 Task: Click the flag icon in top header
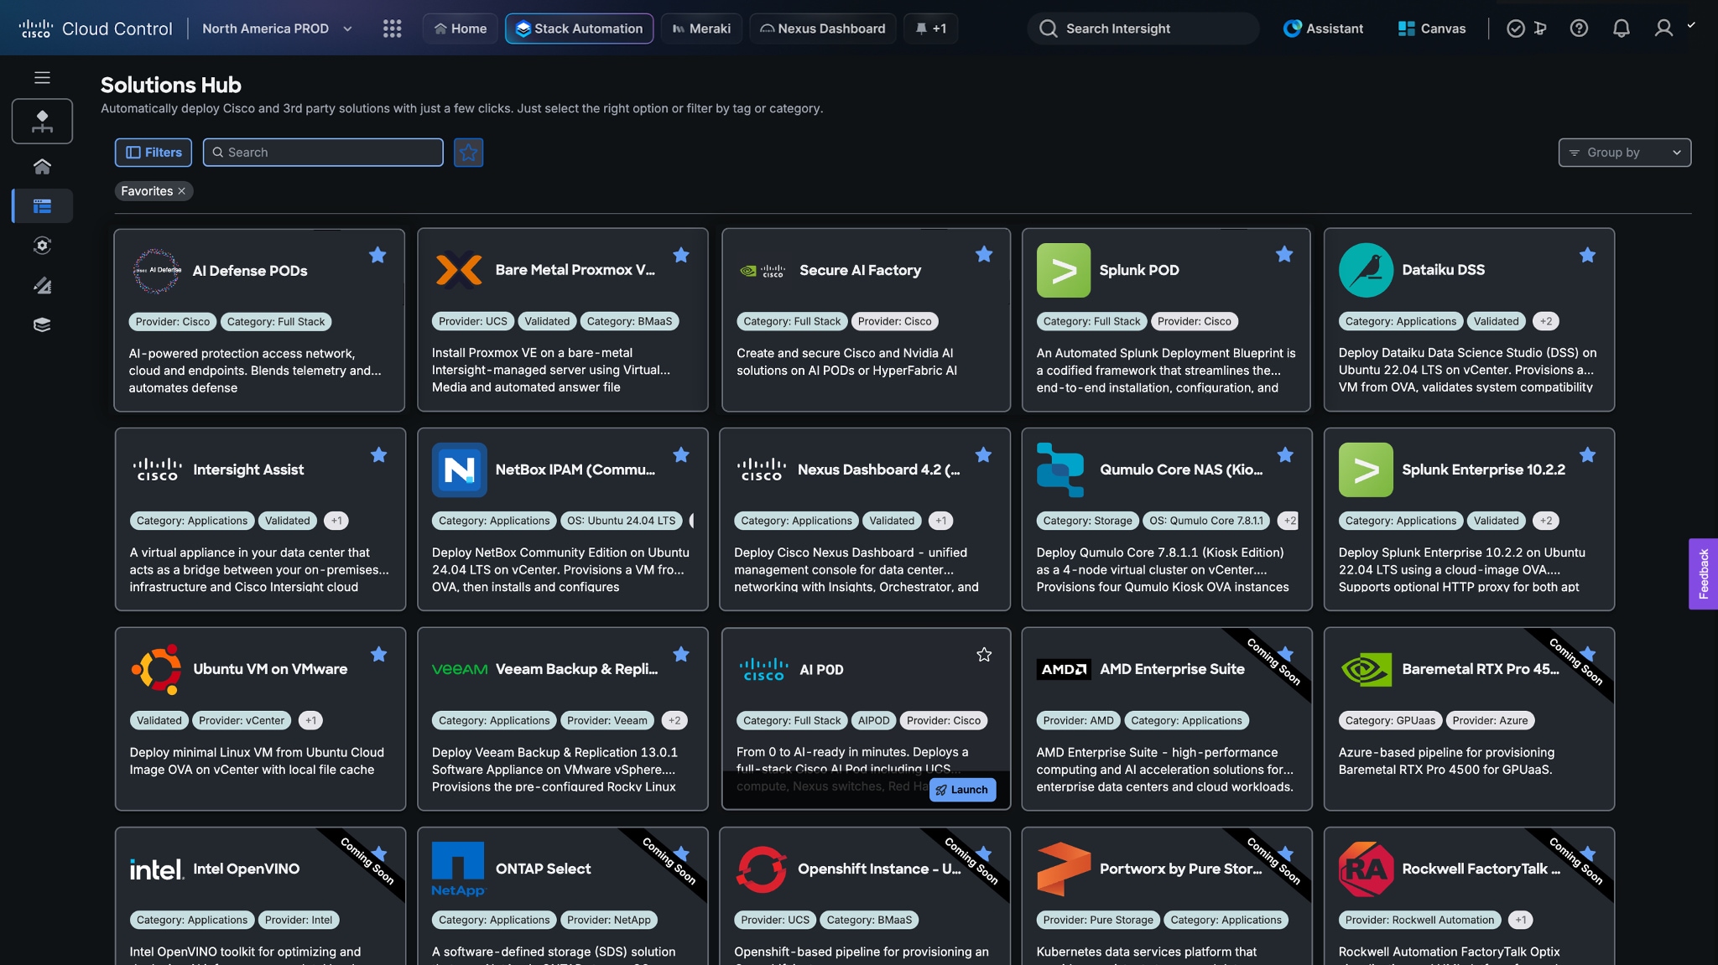tap(1540, 29)
